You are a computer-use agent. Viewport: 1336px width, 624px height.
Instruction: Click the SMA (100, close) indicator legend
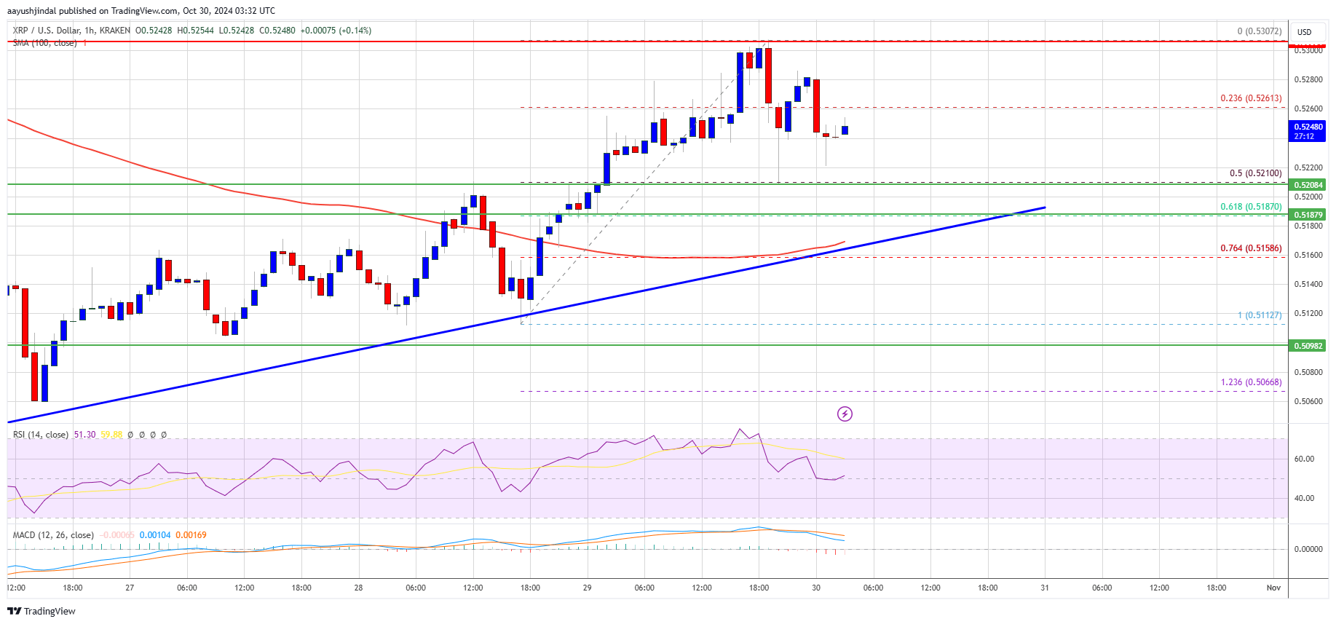coord(44,43)
